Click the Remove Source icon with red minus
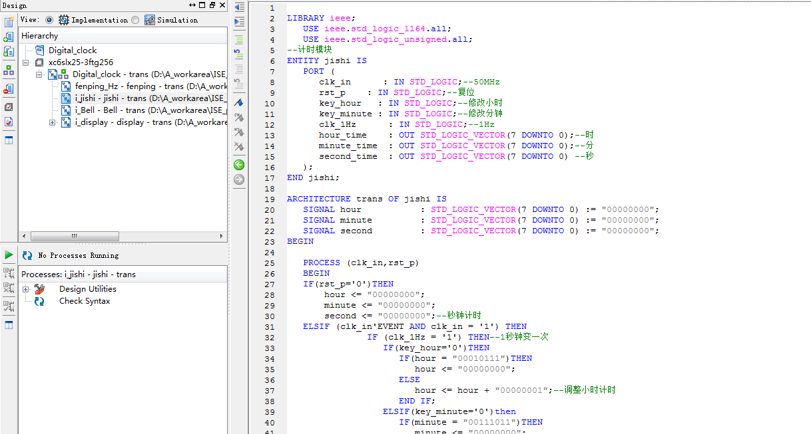This screenshot has height=434, width=811. 9,88
